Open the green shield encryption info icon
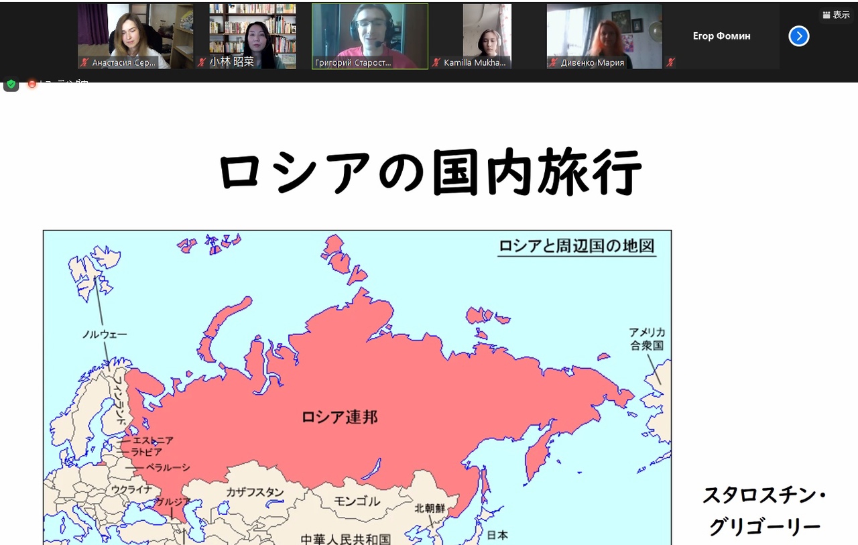 tap(11, 84)
